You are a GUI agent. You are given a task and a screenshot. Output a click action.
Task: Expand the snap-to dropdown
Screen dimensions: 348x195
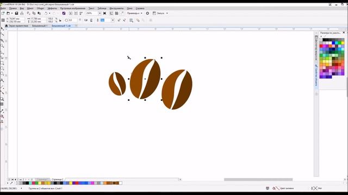click(x=141, y=13)
